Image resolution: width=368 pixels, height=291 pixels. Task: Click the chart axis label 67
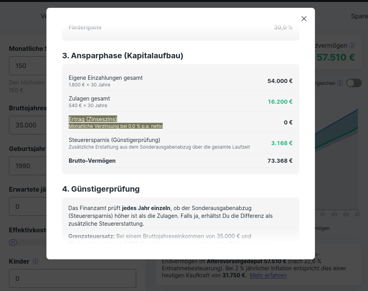[x=358, y=215]
